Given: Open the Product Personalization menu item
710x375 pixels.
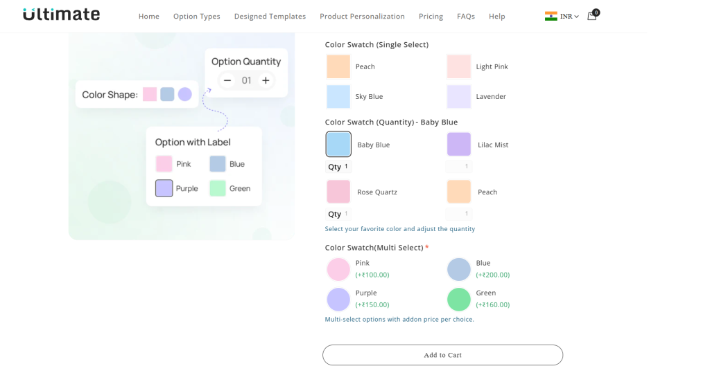Looking at the screenshot, I should pos(362,17).
